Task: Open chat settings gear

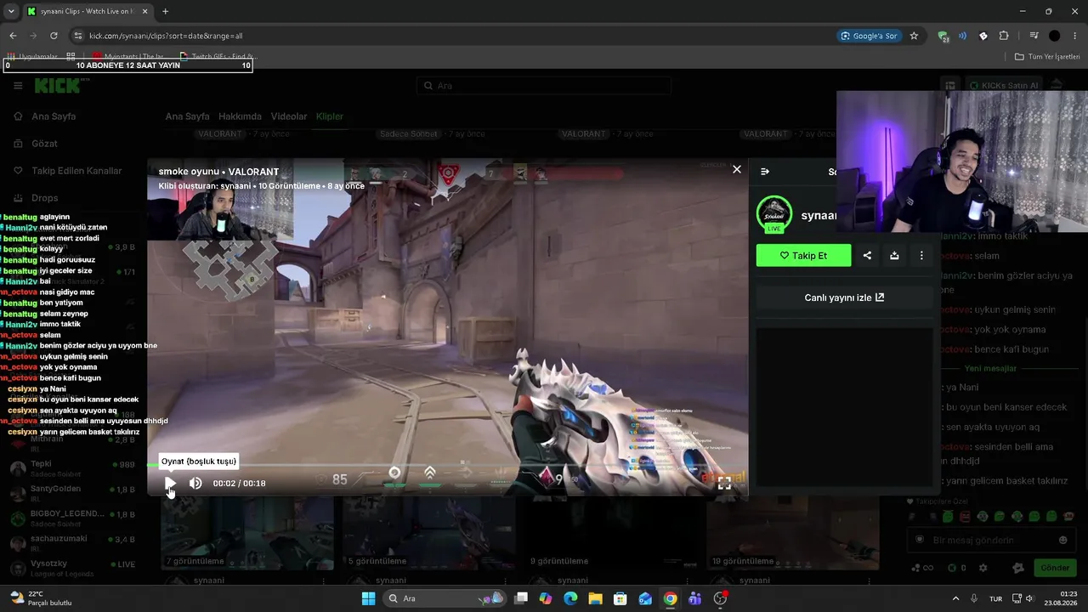Action: 983,568
